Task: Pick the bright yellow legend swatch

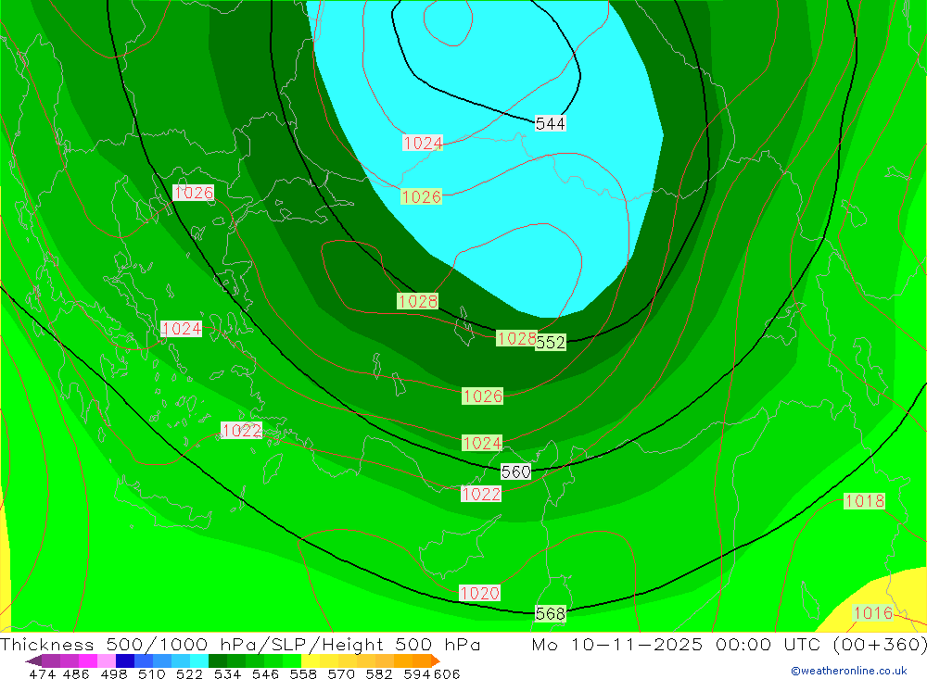Action: (x=311, y=660)
